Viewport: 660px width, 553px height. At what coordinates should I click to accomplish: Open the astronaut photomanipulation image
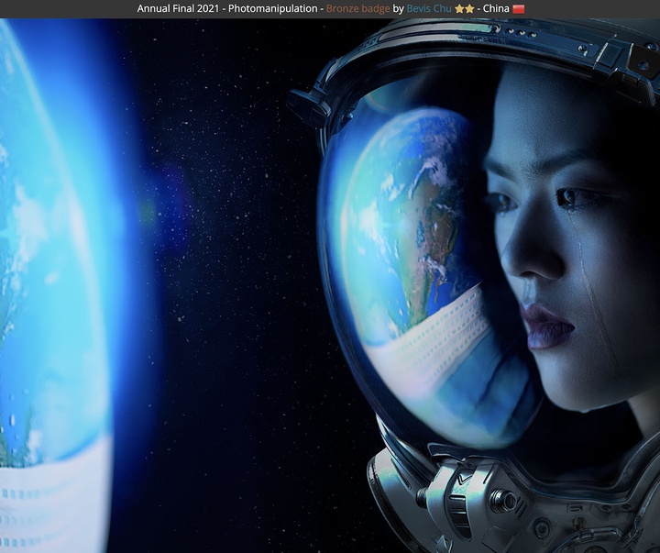click(330, 285)
